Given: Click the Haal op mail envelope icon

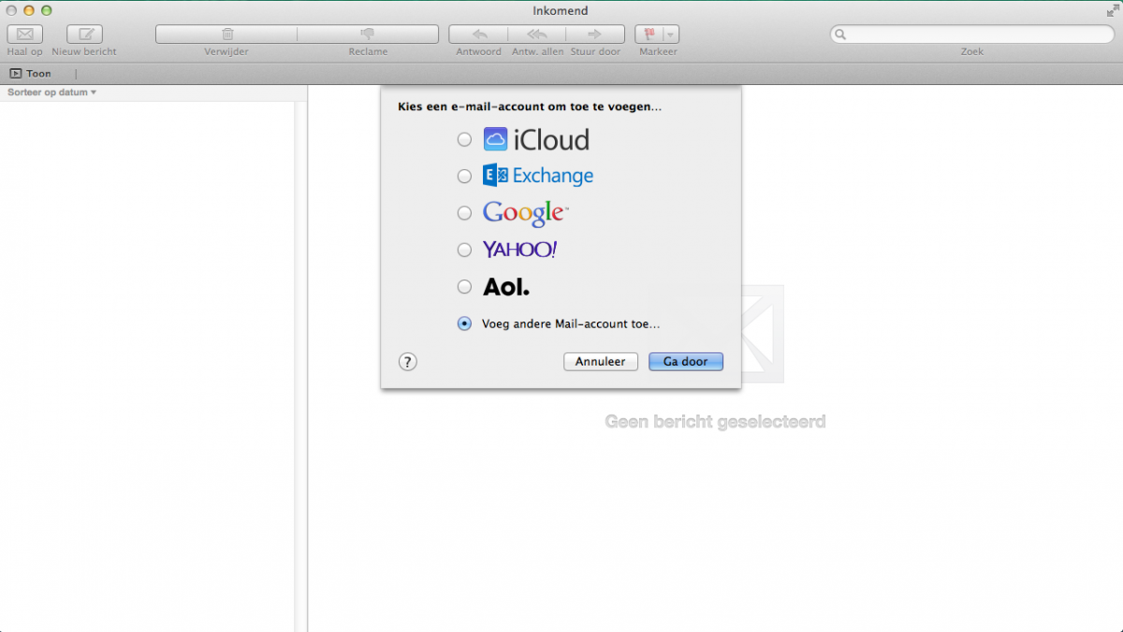Looking at the screenshot, I should tap(24, 35).
